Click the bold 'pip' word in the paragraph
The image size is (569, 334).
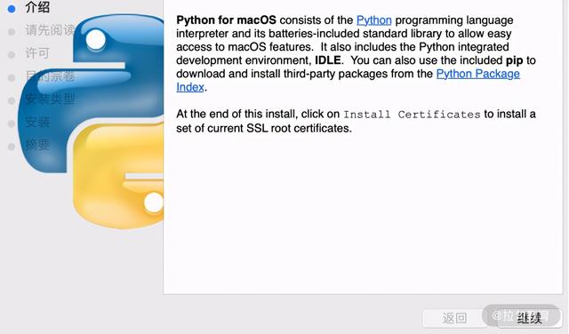point(514,60)
